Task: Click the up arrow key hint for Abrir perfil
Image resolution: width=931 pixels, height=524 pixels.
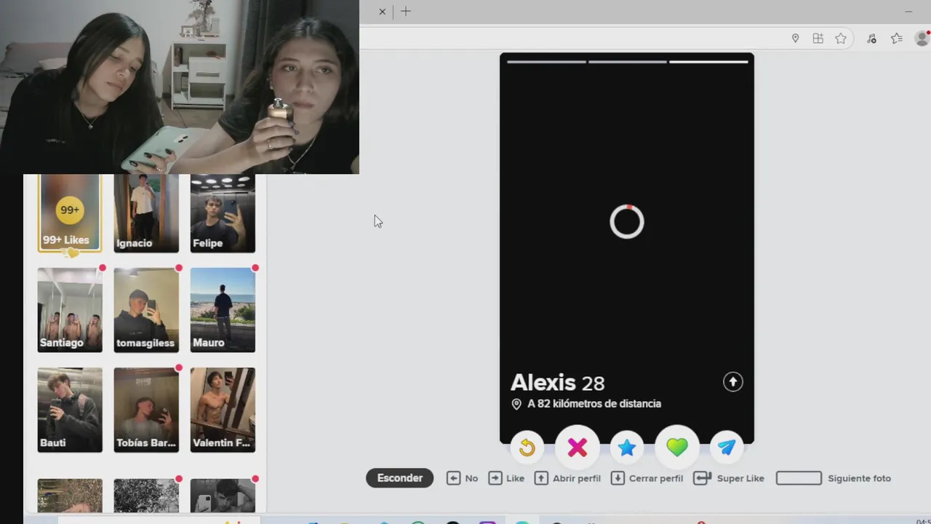Action: [x=541, y=478]
